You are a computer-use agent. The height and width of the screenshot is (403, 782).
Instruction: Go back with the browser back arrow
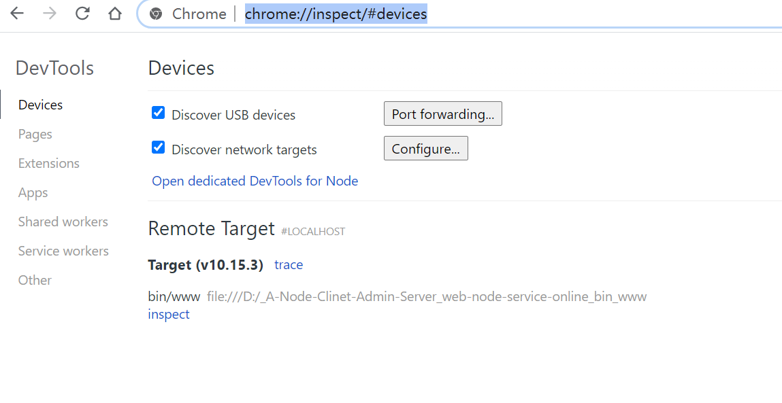click(x=17, y=14)
